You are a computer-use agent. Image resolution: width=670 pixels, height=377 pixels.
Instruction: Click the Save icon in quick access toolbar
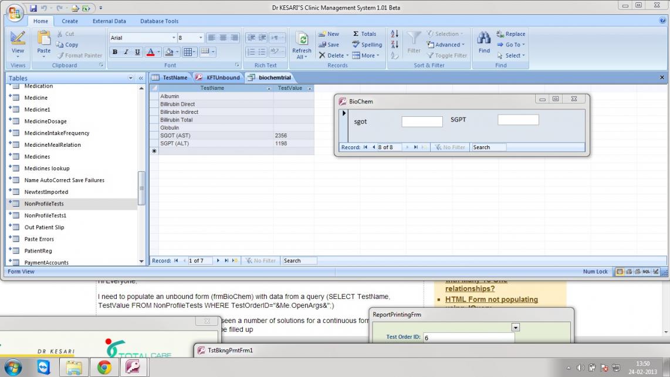tap(33, 8)
